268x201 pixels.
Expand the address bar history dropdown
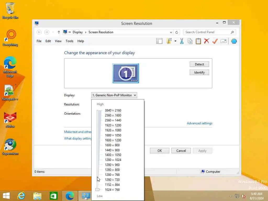tap(171, 32)
